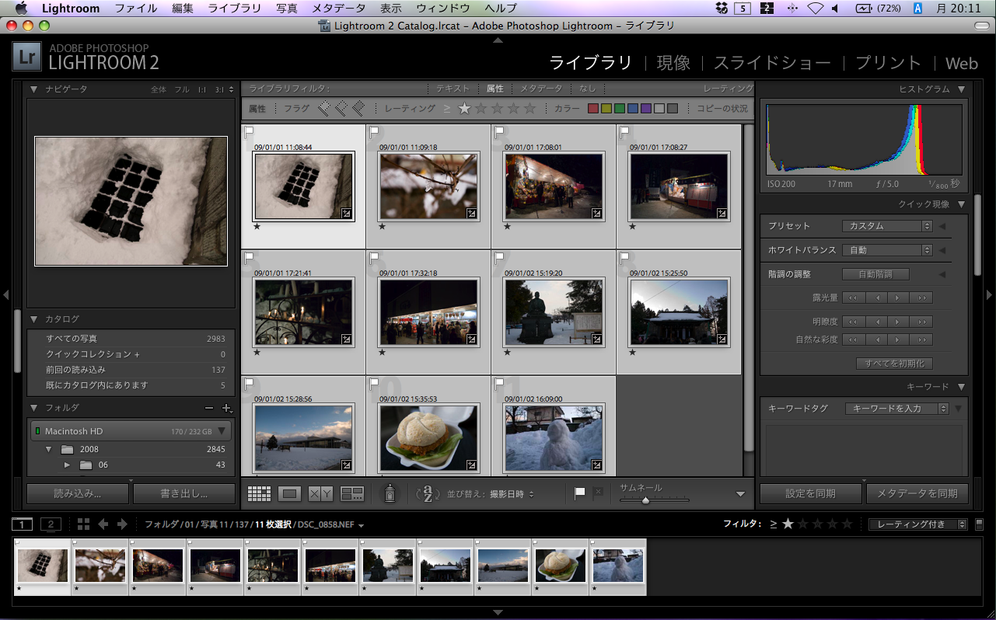Enable the third flag filter in attribute bar
The width and height of the screenshot is (996, 620).
point(358,109)
